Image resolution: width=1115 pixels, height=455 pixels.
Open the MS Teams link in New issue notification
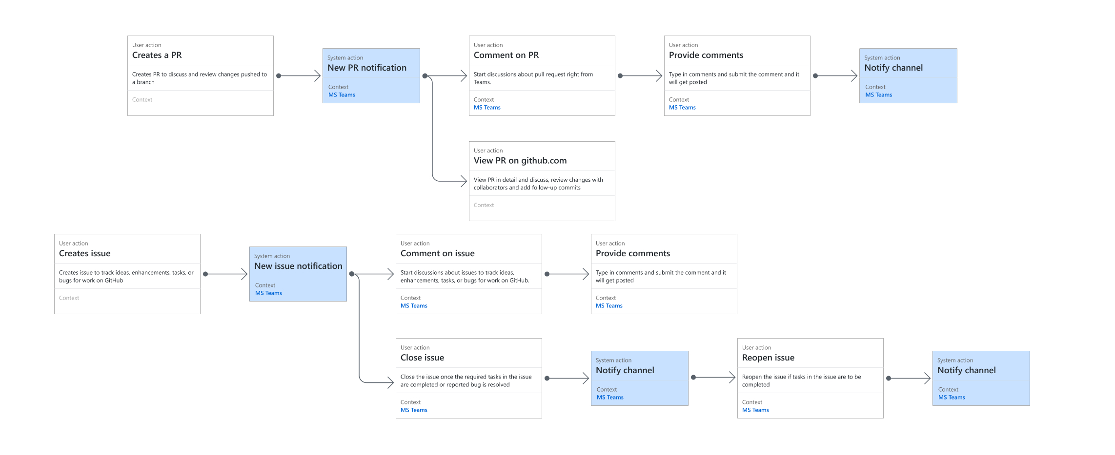coord(267,293)
